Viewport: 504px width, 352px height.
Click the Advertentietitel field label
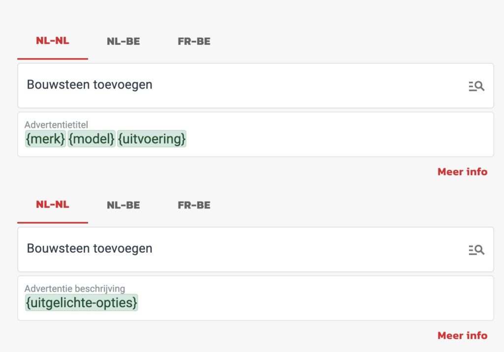point(56,125)
